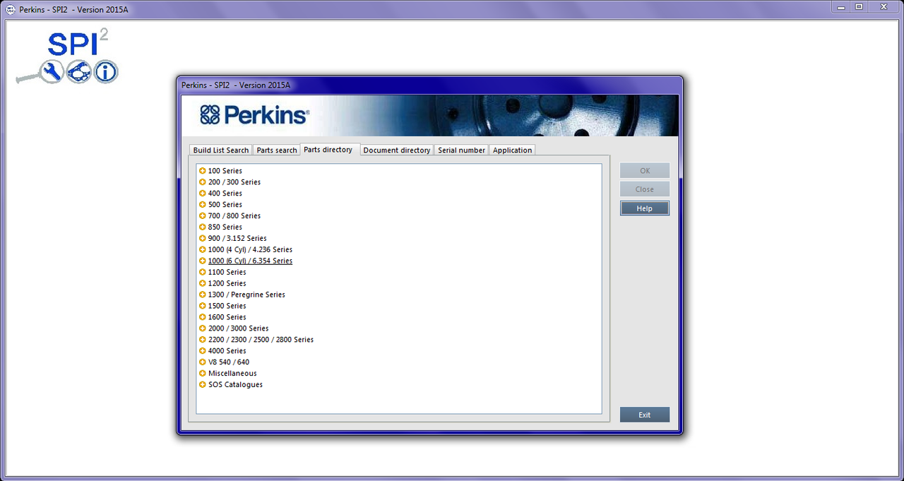This screenshot has height=481, width=904.
Task: Select the 200 / 300 Series label
Action: click(234, 182)
